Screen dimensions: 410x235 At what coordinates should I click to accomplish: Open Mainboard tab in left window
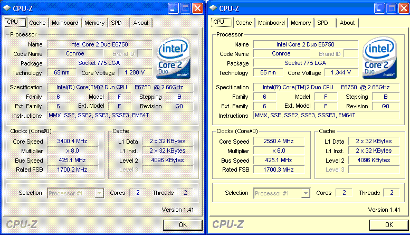[x=65, y=23]
